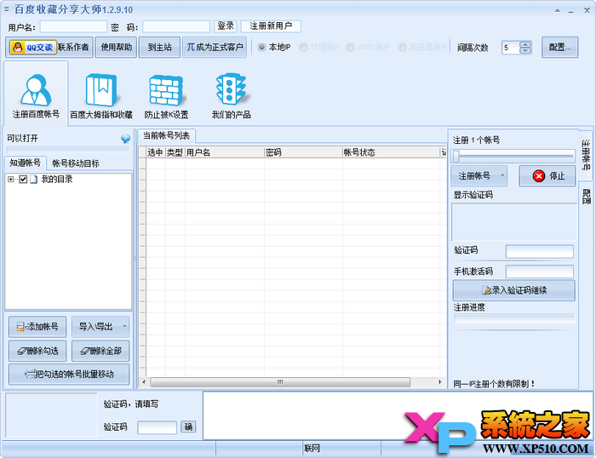596x458 pixels.
Task: Click the 停止 red stop button
Action: (x=547, y=176)
